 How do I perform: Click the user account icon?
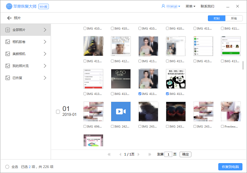(163, 6)
